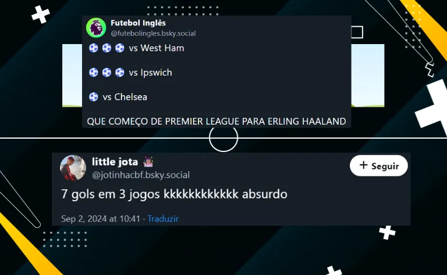The height and width of the screenshot is (275, 447).
Task: Click the third soccer ball emoji beside West Ham
Action: point(120,48)
